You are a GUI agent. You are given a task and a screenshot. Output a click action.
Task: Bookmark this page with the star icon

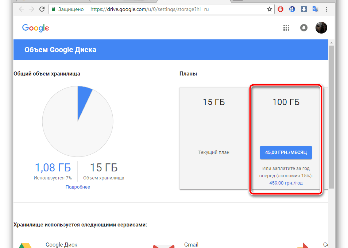(270, 9)
